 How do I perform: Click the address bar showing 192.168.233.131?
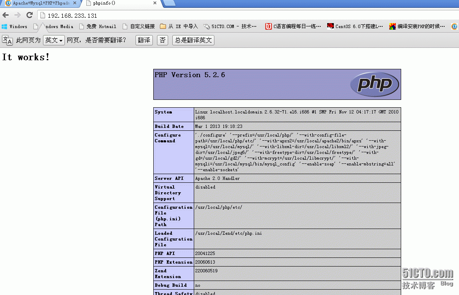coord(249,16)
